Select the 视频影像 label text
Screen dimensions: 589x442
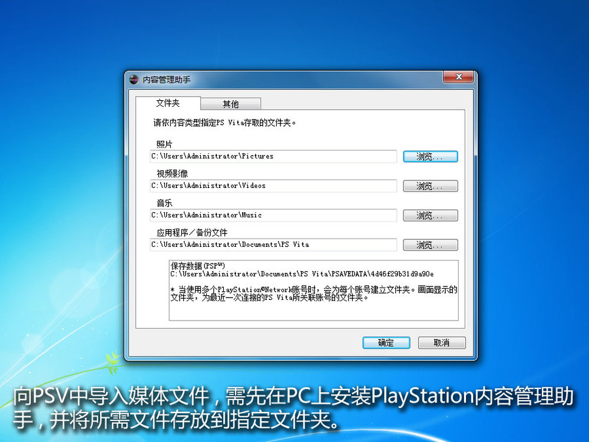pos(172,174)
